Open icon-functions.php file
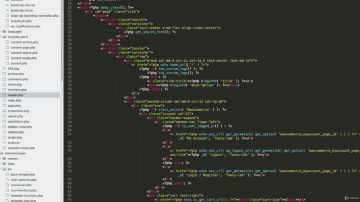This screenshot has width=360, height=202. [24, 190]
